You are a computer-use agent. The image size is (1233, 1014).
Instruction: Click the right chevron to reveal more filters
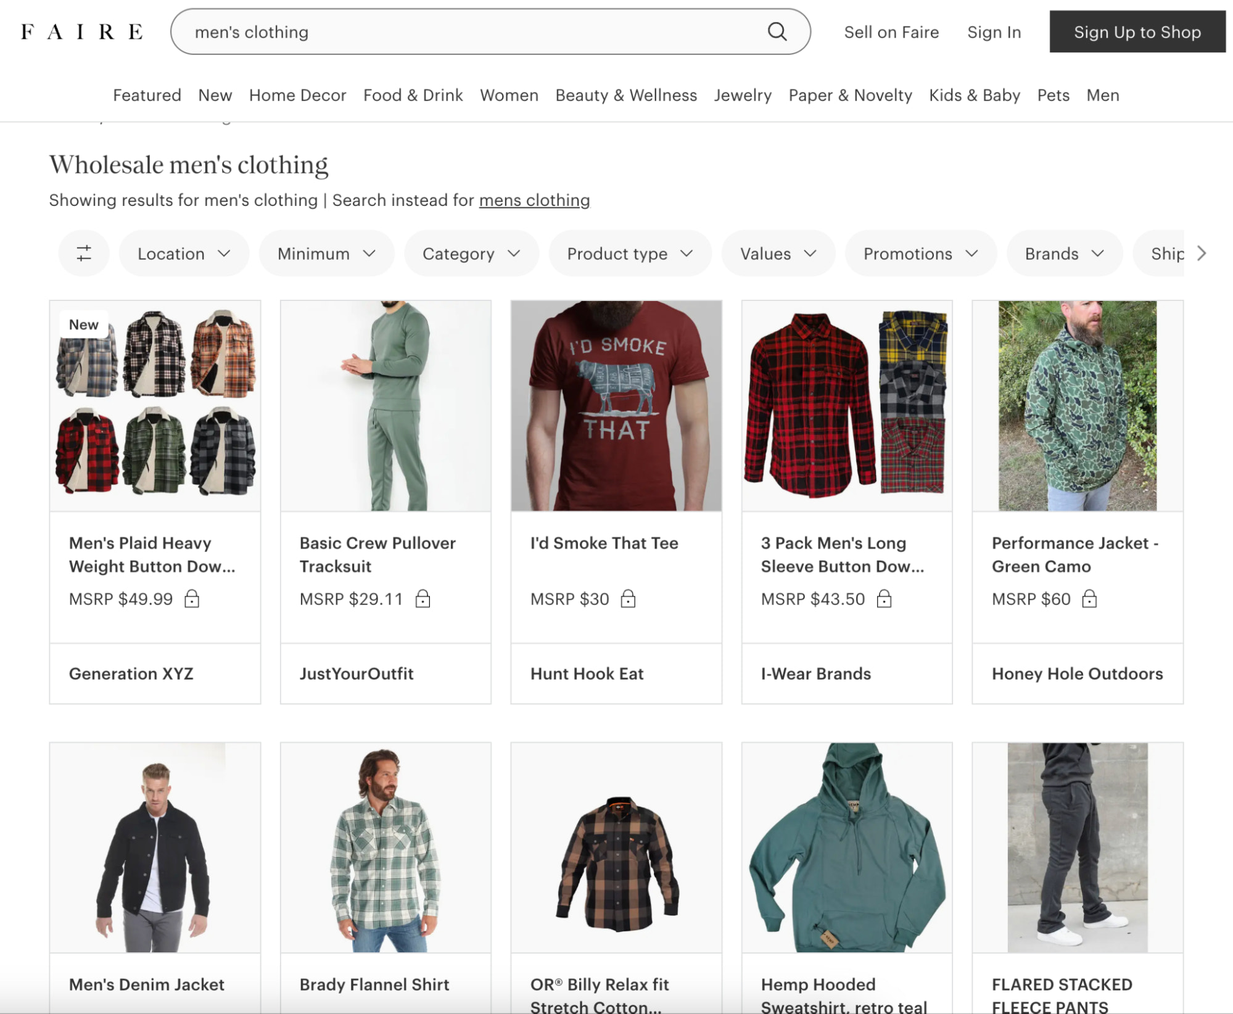[x=1200, y=253]
